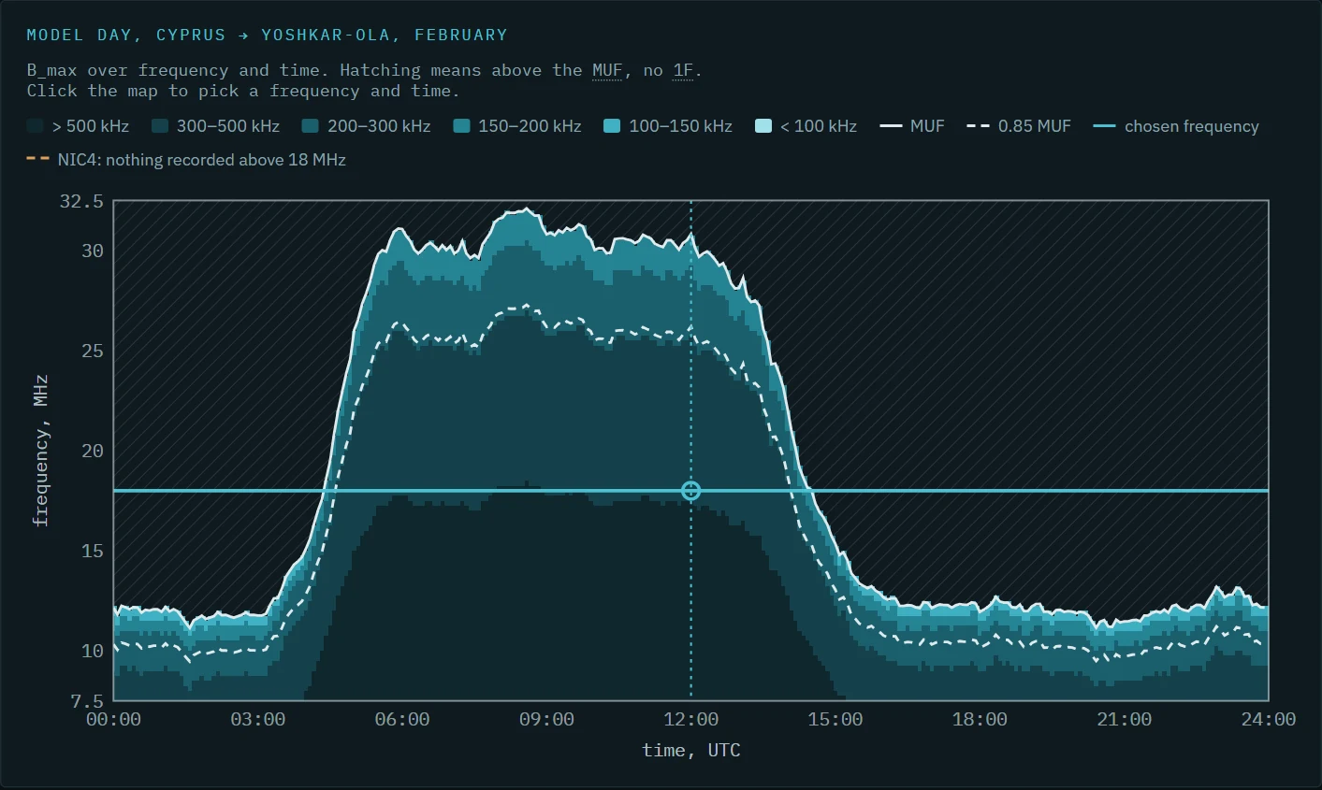This screenshot has height=790, width=1322.
Task: Click the 100–150 kHz legend swatch
Action: pos(612,126)
